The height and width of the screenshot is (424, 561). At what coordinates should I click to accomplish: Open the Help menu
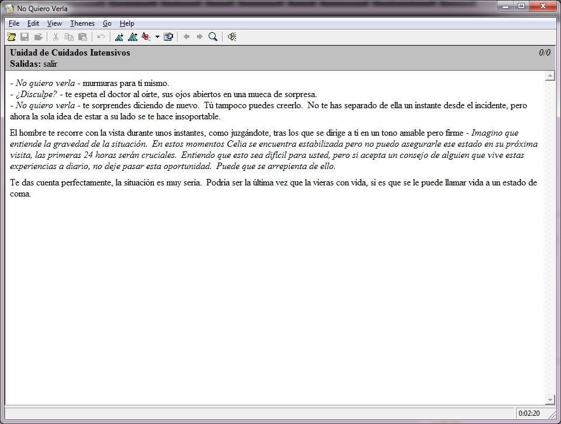point(127,23)
